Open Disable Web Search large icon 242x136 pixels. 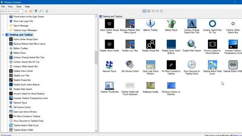point(192,44)
